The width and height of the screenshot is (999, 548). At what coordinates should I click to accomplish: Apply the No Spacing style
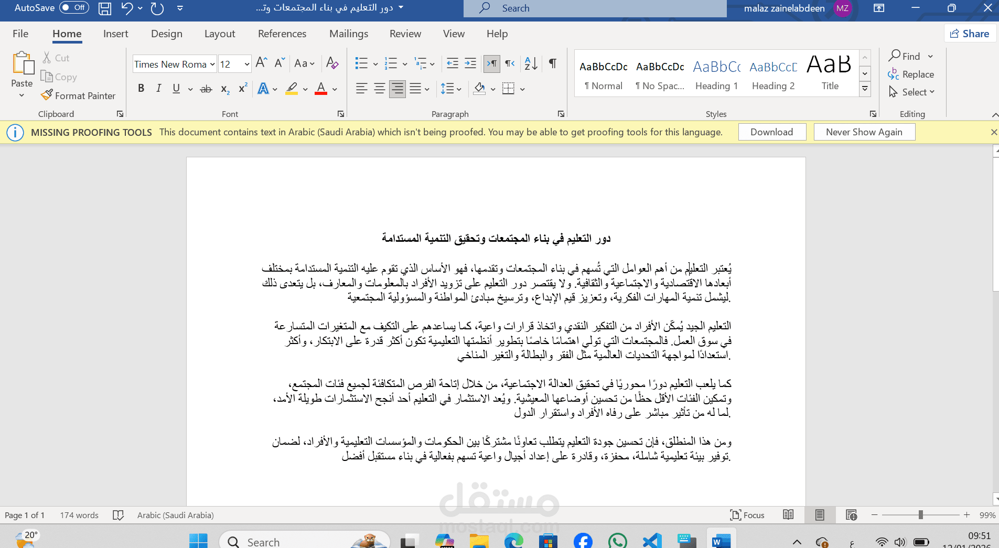click(x=660, y=75)
